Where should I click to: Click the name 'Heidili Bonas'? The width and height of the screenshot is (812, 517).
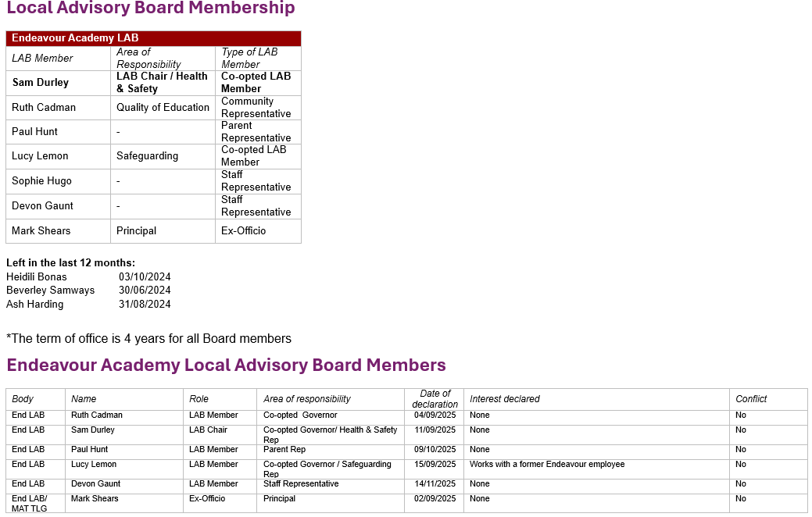click(37, 276)
